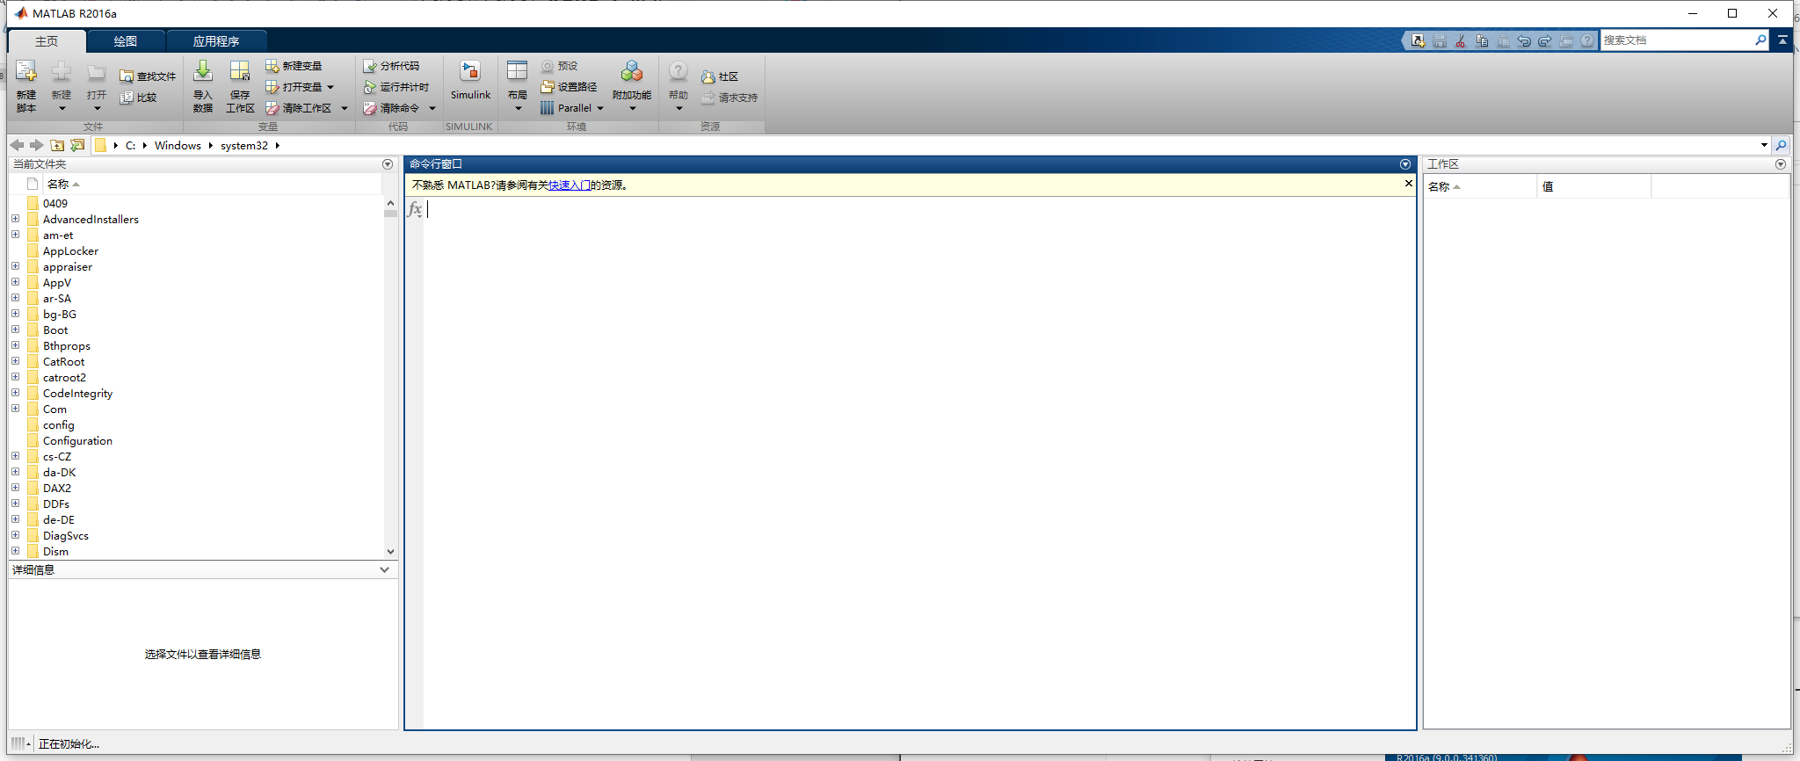Screen dimensions: 1800x761
Task: Open the 布局 layout dropdown
Action: point(518,86)
